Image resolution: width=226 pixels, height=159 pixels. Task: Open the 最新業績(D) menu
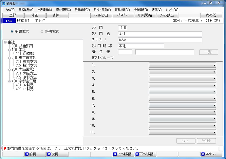82,10
